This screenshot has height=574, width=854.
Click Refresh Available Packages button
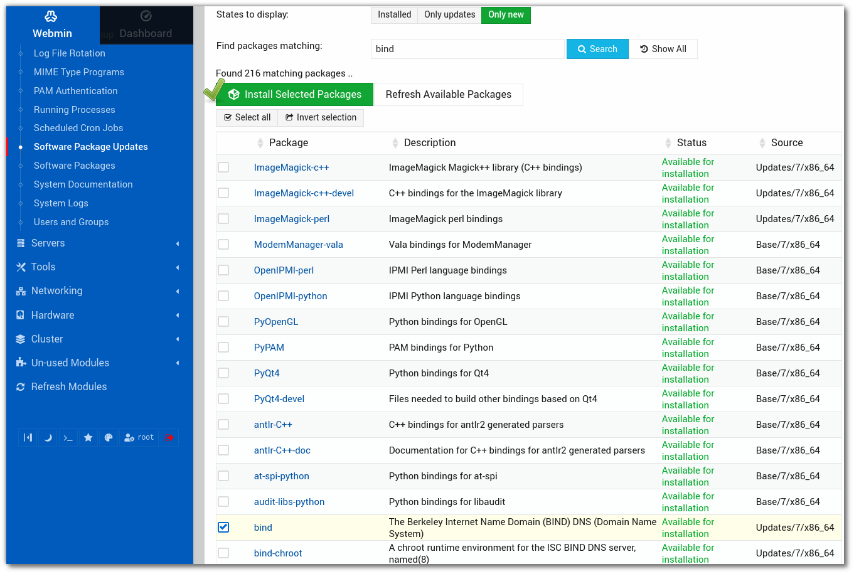pyautogui.click(x=448, y=95)
